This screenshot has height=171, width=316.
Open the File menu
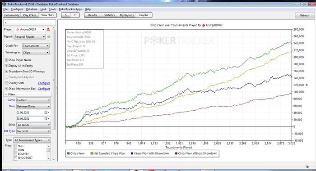5,9
